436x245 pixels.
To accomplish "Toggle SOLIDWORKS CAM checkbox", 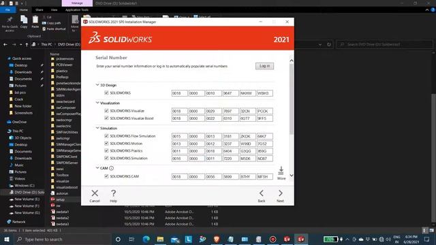I will click(x=106, y=176).
